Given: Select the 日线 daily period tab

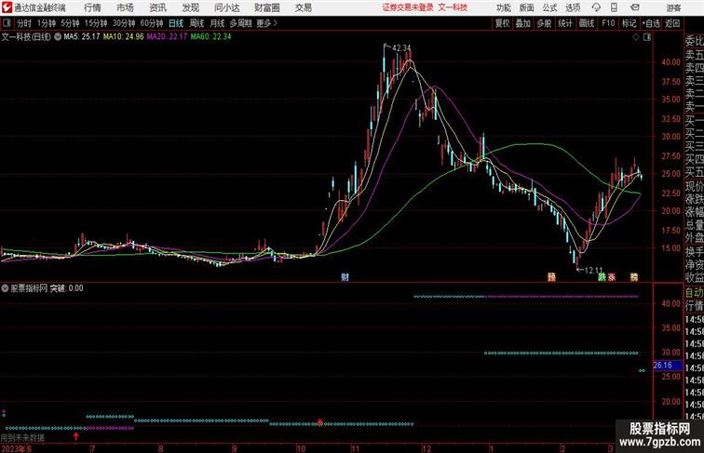Looking at the screenshot, I should (x=176, y=23).
